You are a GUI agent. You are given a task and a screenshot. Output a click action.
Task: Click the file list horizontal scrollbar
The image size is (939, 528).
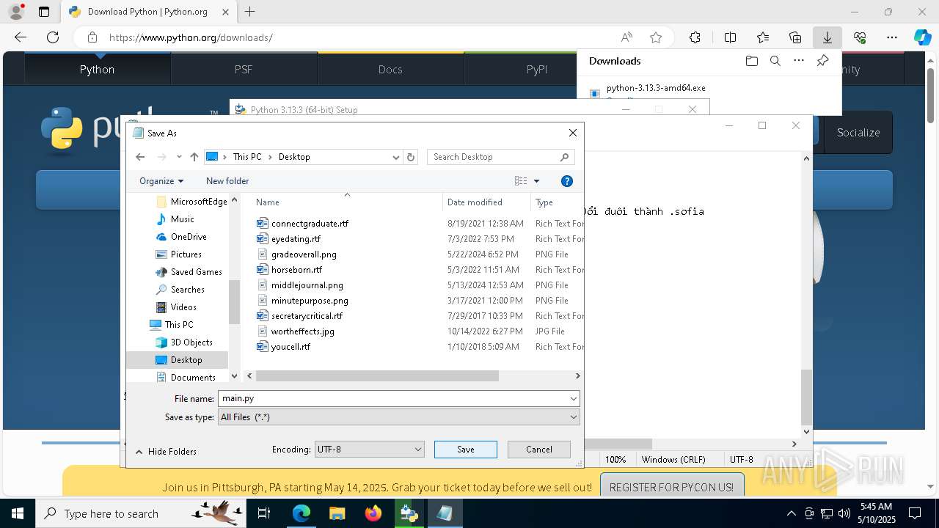(377, 375)
